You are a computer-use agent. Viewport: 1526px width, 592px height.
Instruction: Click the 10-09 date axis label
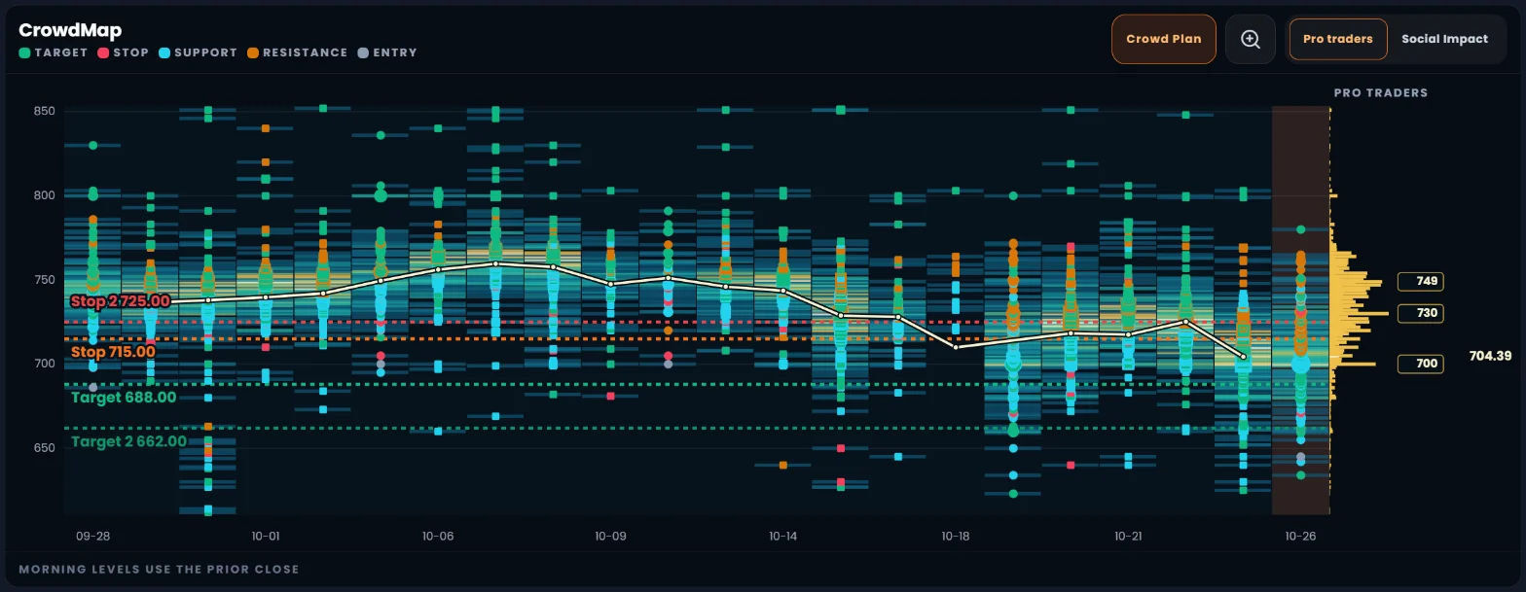[x=610, y=536]
